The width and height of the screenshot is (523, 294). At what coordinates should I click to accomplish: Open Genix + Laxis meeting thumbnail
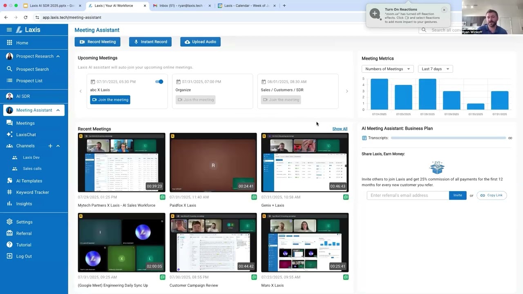(305, 162)
